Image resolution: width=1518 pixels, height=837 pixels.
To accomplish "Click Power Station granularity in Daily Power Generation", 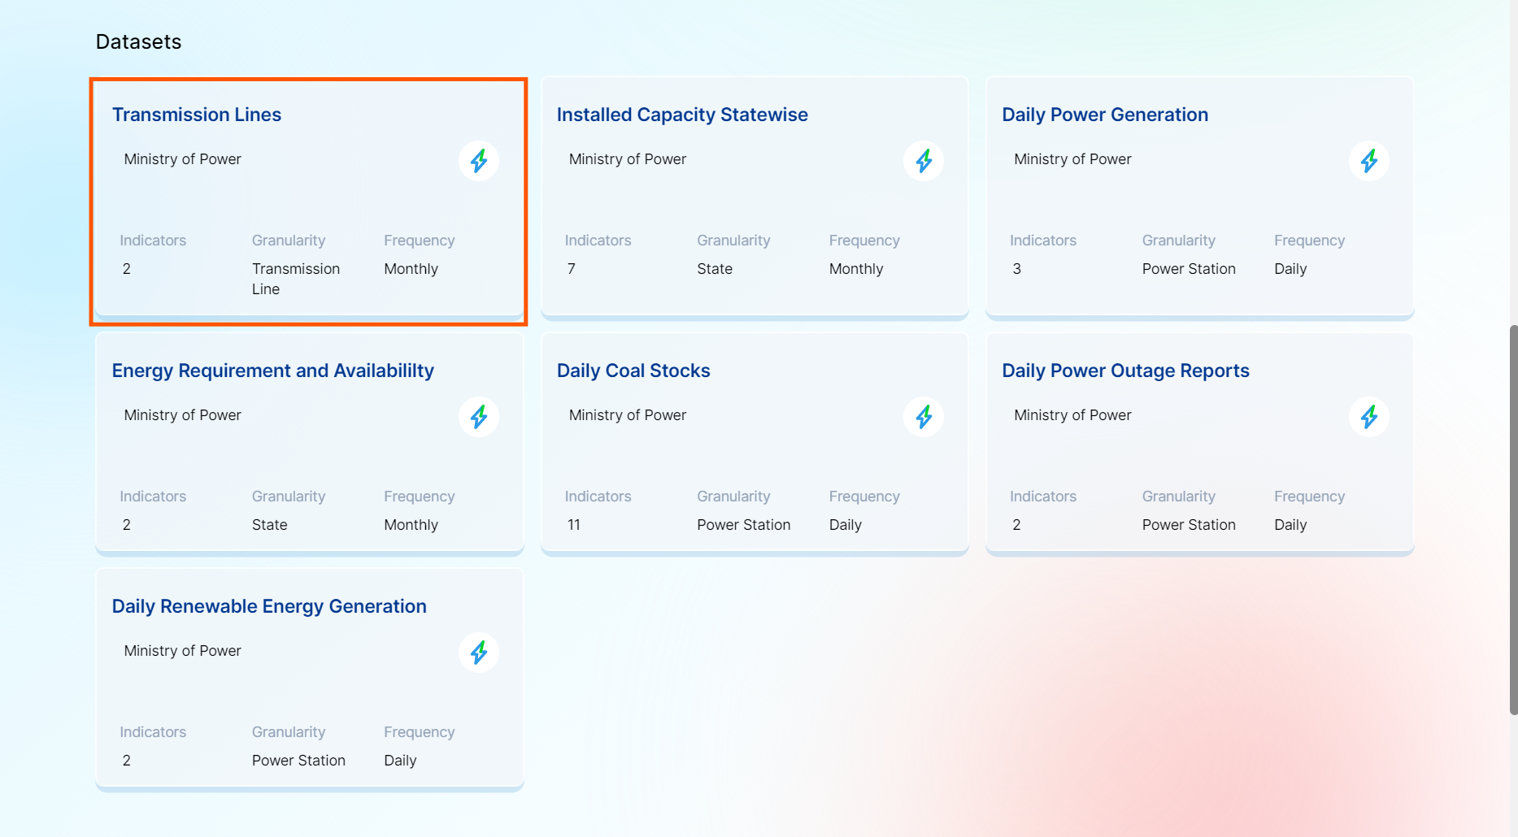I will (x=1188, y=269).
